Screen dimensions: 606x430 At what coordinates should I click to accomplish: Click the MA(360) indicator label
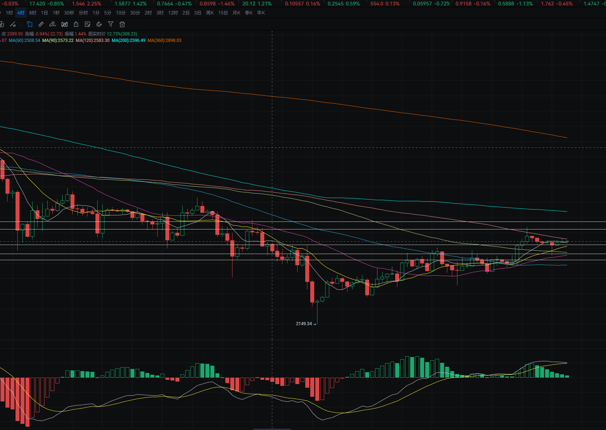tap(165, 40)
